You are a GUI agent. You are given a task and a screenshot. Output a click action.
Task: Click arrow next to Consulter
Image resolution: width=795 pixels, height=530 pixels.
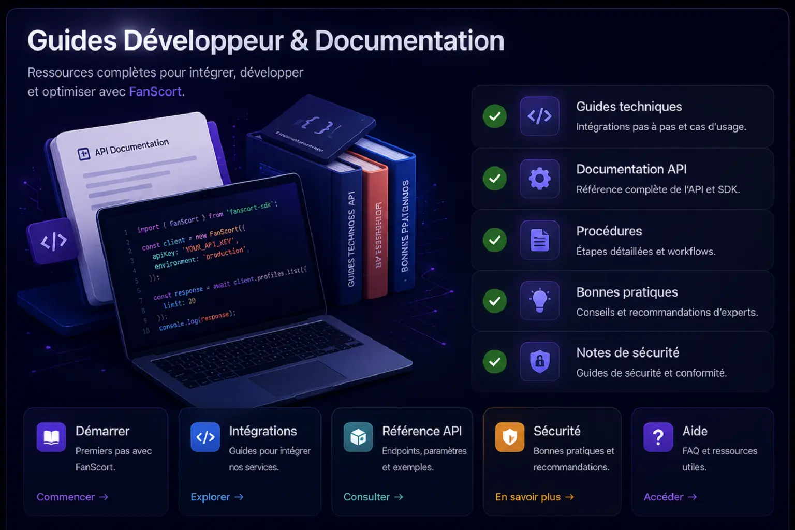click(x=399, y=497)
